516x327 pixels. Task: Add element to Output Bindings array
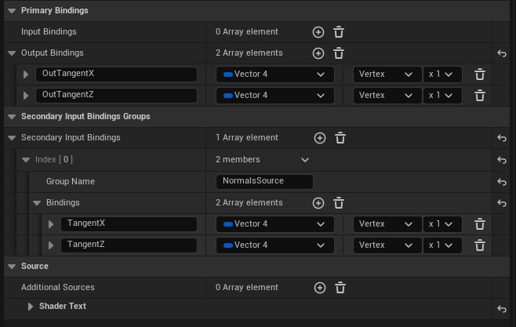point(318,53)
